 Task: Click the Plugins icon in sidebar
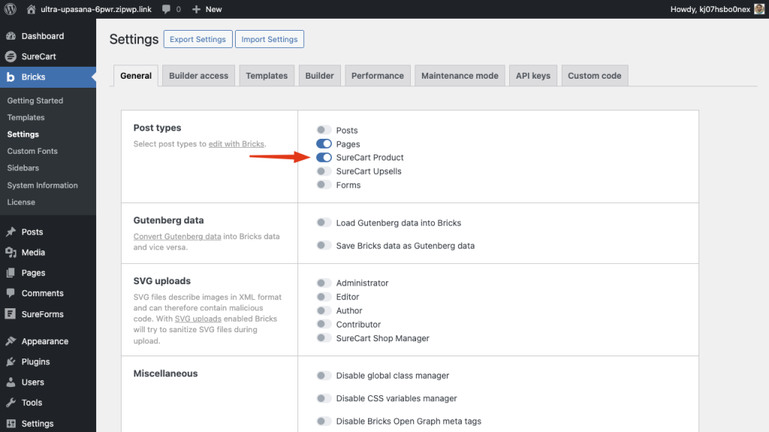click(x=11, y=361)
